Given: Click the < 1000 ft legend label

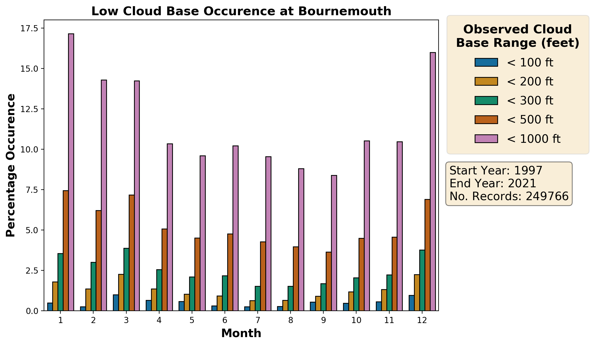Looking at the screenshot, I should tap(533, 139).
